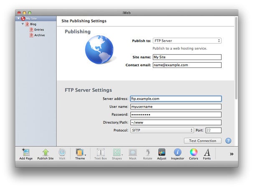Click the Site Publishing Settings heading
Screen dimensions: 253x188
point(84,21)
